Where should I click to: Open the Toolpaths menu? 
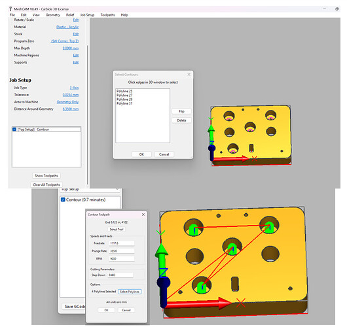(107, 15)
